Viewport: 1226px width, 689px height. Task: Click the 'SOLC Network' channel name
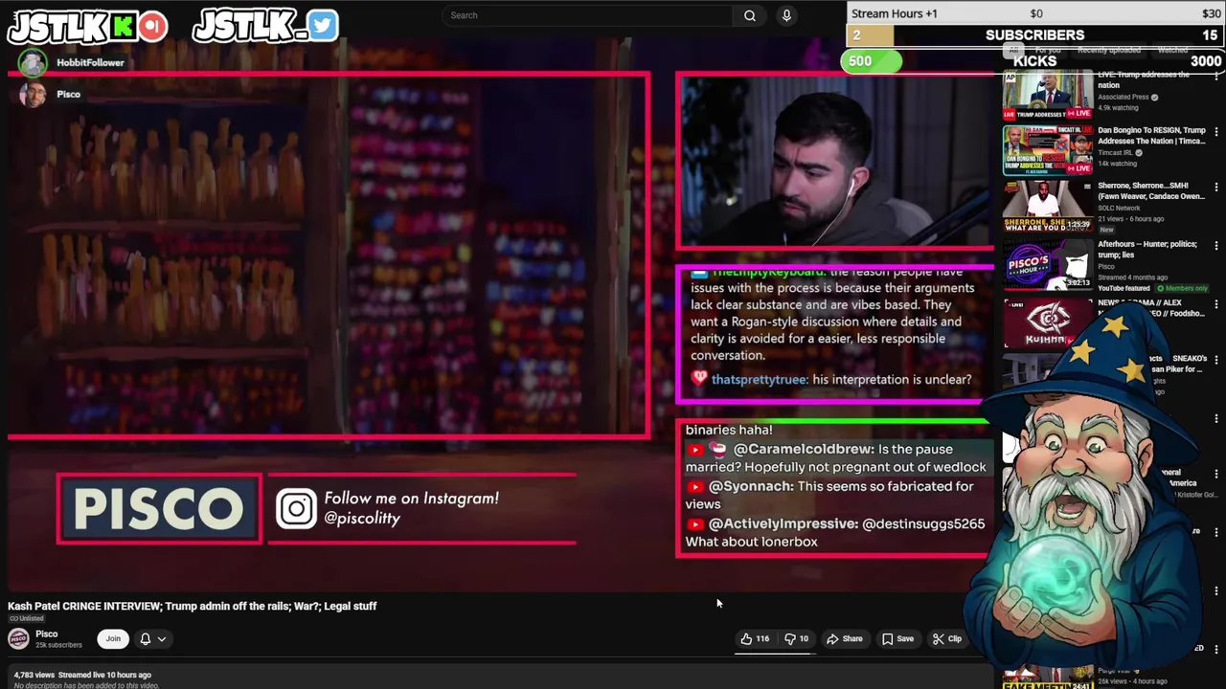[x=1119, y=208]
